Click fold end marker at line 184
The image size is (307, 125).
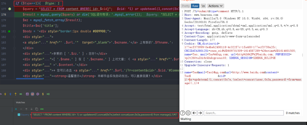(14, 48)
